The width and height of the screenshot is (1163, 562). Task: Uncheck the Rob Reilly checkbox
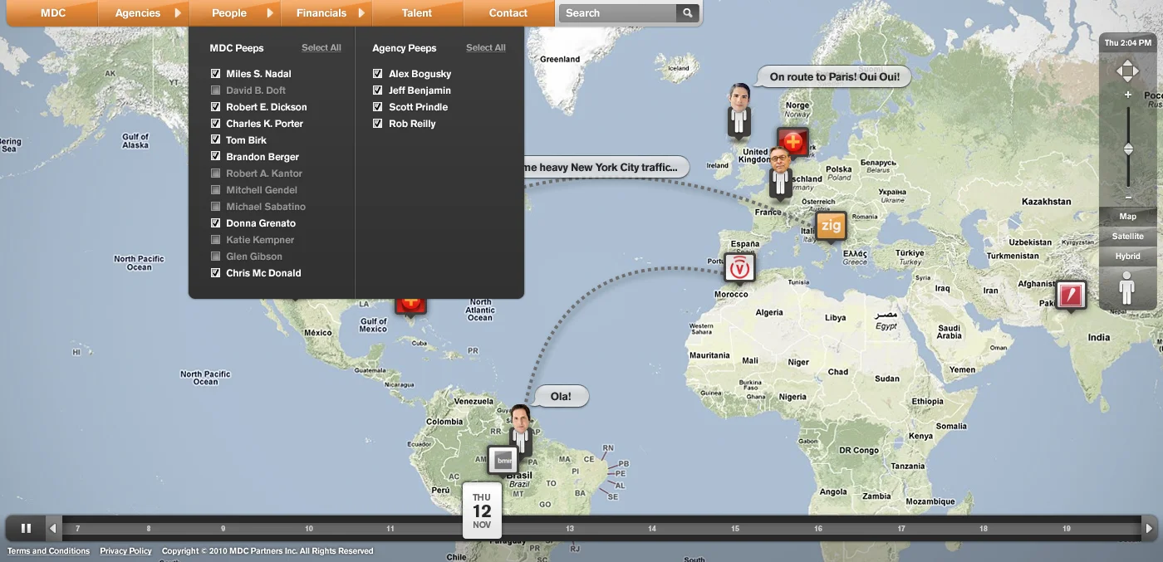(378, 124)
